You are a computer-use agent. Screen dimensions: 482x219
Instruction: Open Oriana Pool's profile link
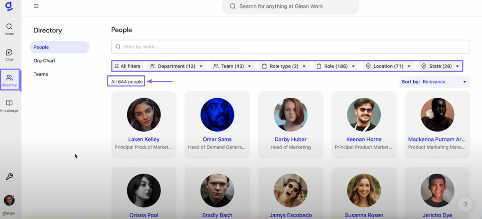click(x=144, y=215)
